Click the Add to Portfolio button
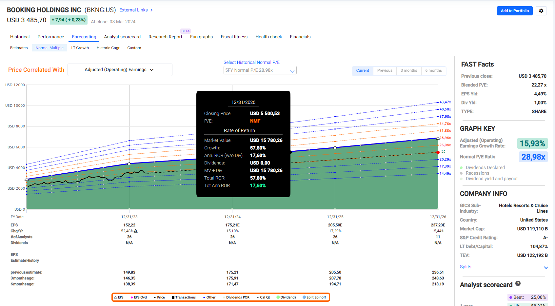The height and width of the screenshot is (306, 555). pyautogui.click(x=514, y=11)
